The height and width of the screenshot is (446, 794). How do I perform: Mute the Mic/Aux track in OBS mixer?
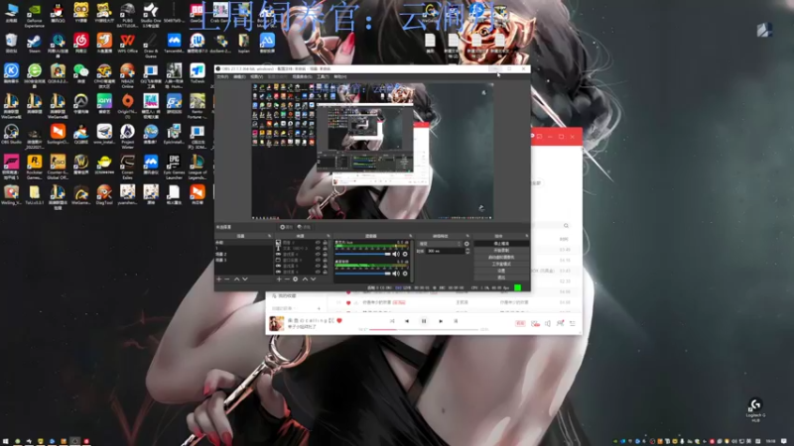coord(395,254)
